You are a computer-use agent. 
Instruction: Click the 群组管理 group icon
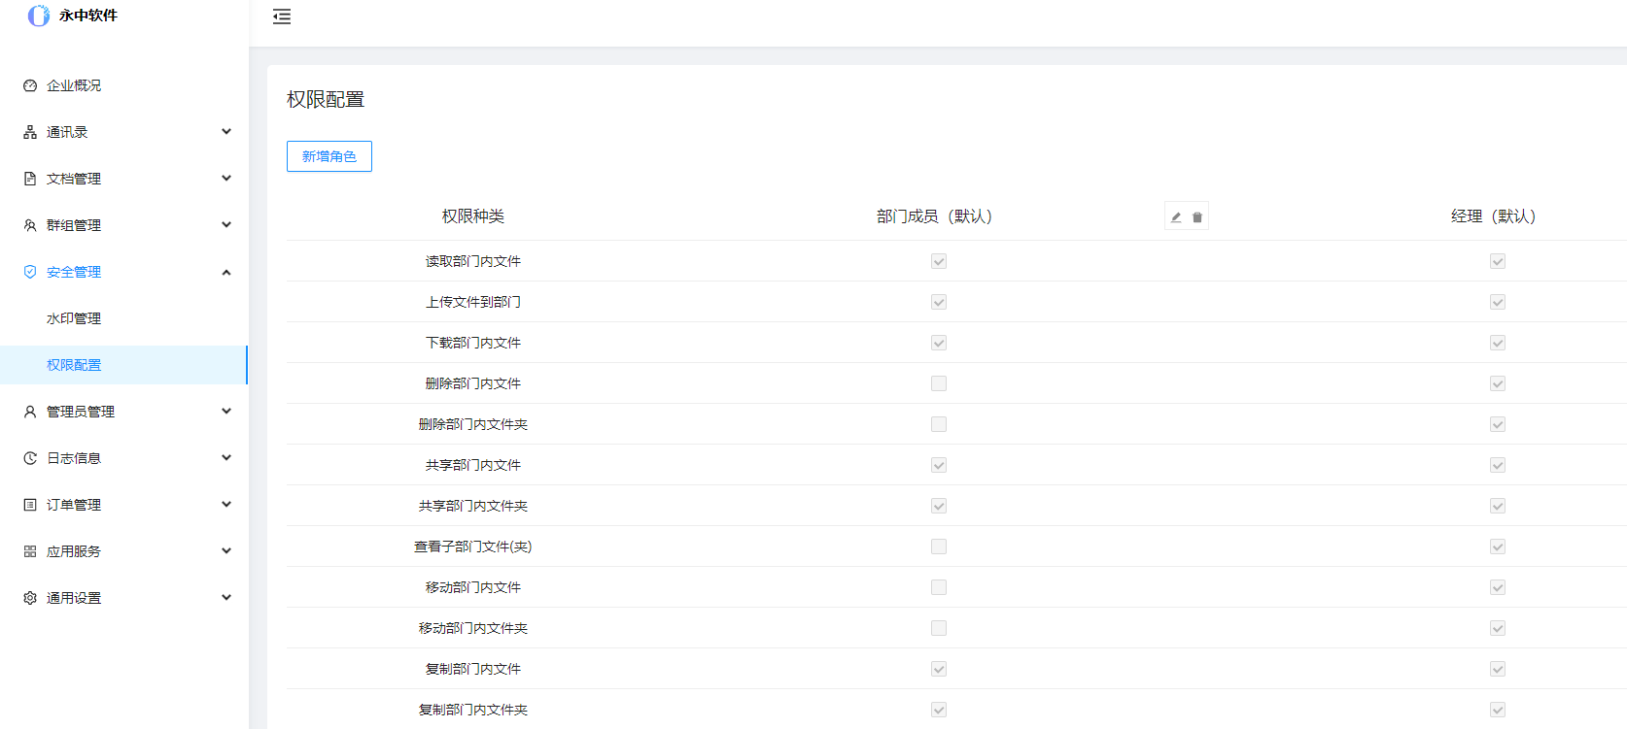point(30,225)
